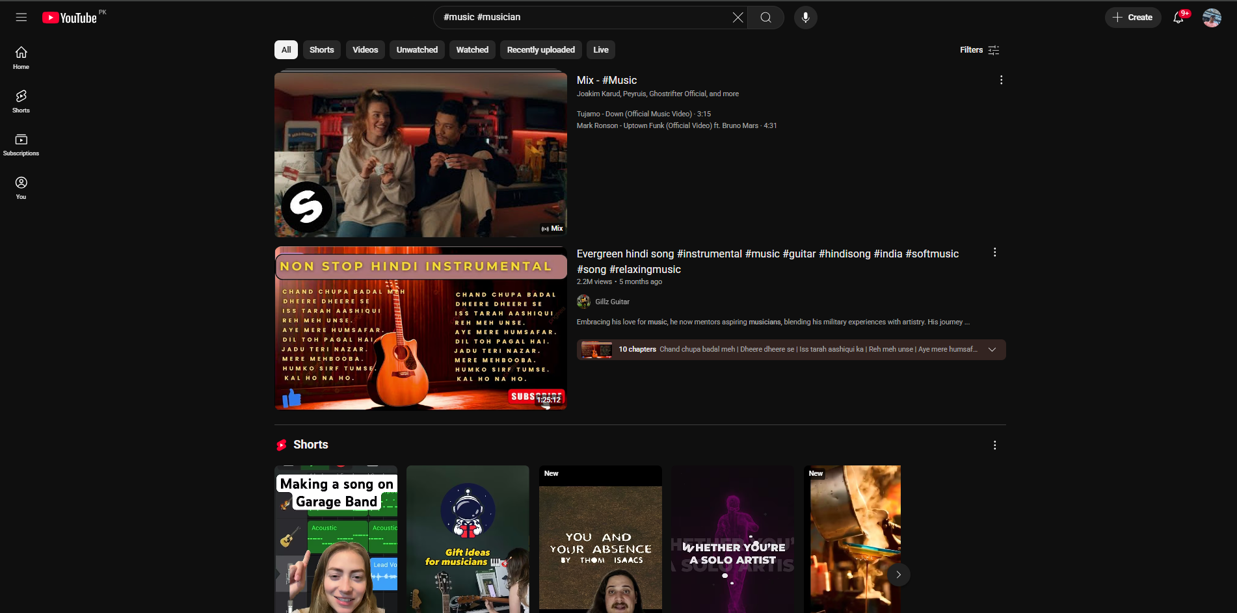Open the You page in sidebar
1237x613 pixels.
[x=21, y=188]
